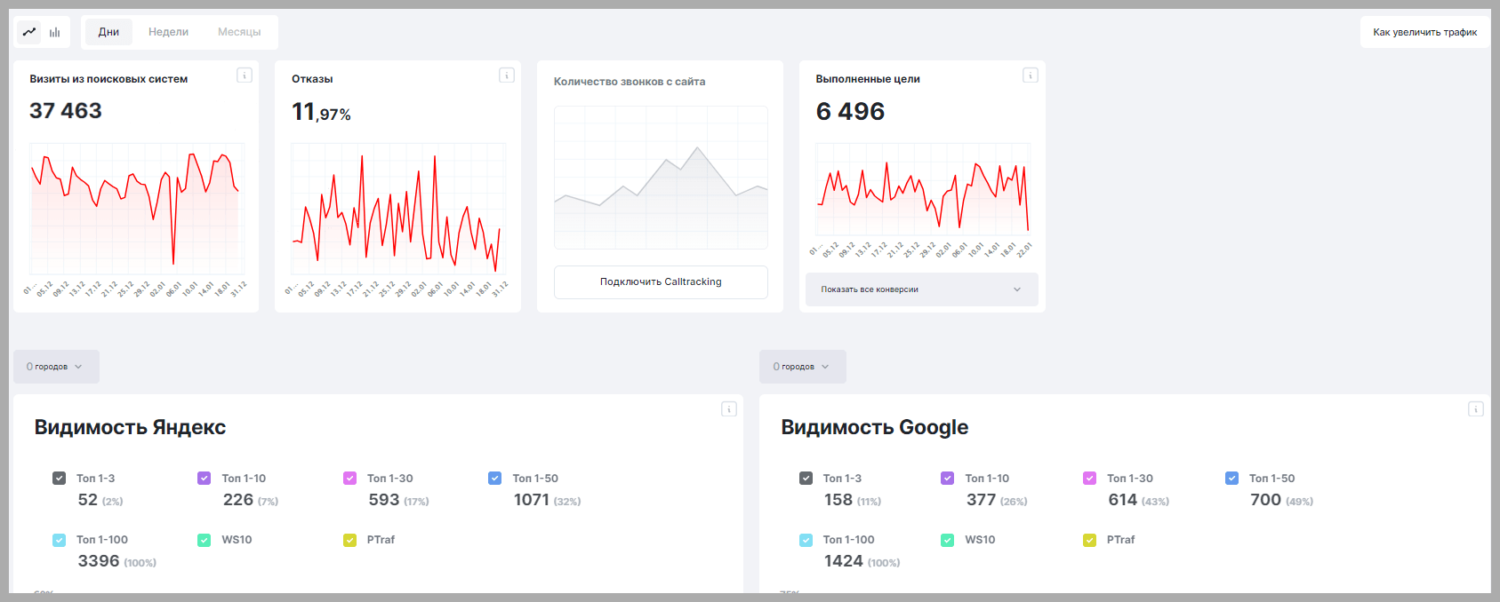Click the 37 463 visits value
The height and width of the screenshot is (602, 1500).
(66, 111)
